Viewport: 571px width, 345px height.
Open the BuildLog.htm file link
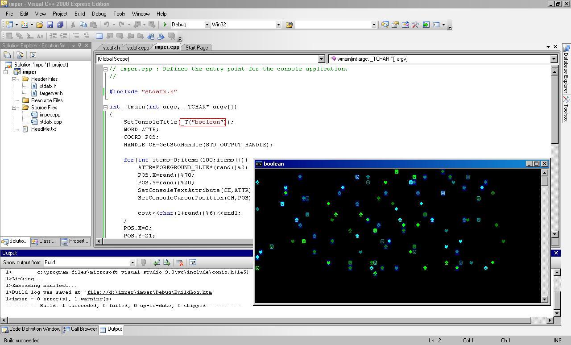click(x=149, y=292)
